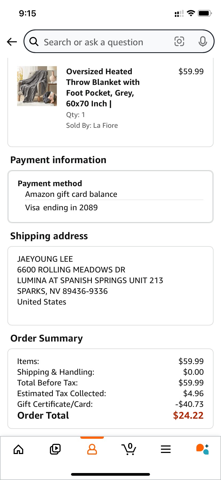The height and width of the screenshot is (480, 221).
Task: Tap the shipping address card
Action: click(x=111, y=286)
